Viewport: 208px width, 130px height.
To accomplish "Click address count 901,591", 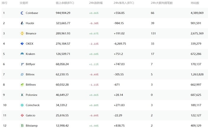I will 196,23.
